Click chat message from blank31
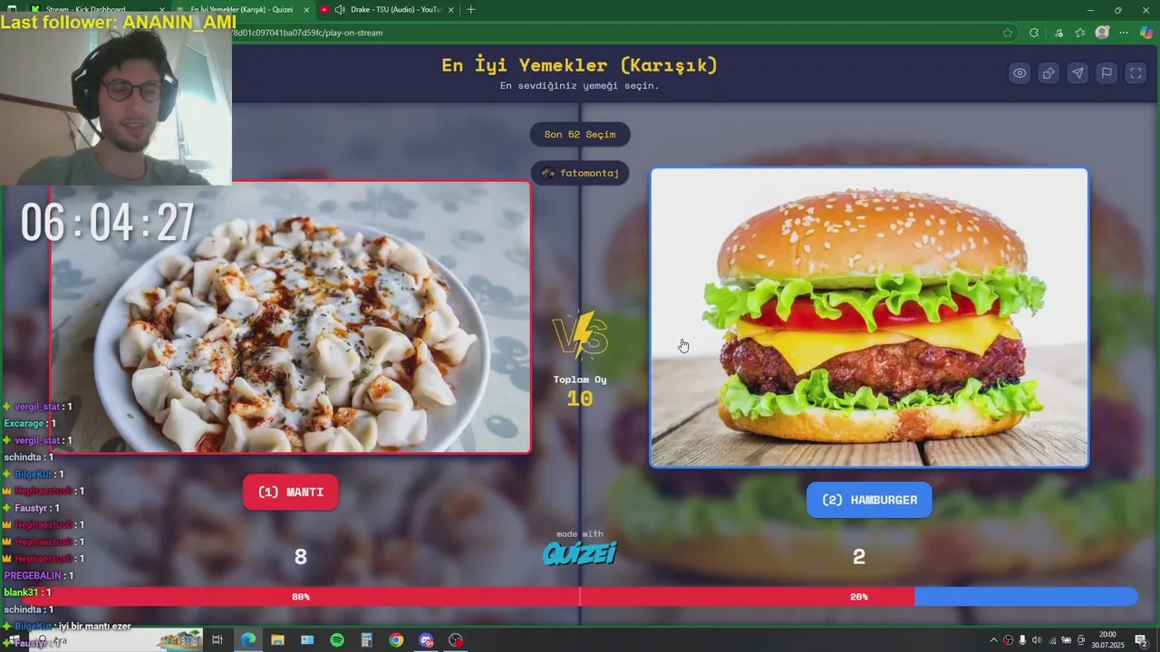 coord(27,592)
